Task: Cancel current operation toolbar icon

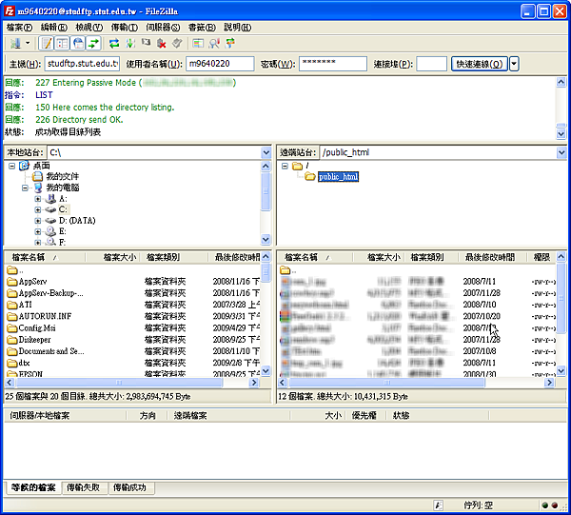Action: (x=146, y=44)
